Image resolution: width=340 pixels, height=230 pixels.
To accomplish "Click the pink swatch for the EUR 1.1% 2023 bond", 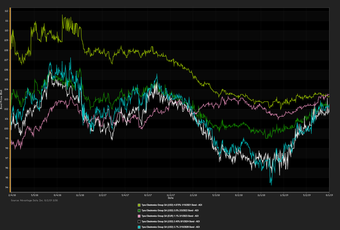I will tap(139, 216).
